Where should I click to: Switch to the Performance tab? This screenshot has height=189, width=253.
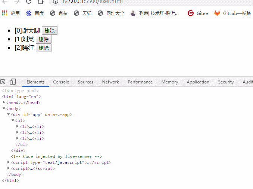pos(140,82)
